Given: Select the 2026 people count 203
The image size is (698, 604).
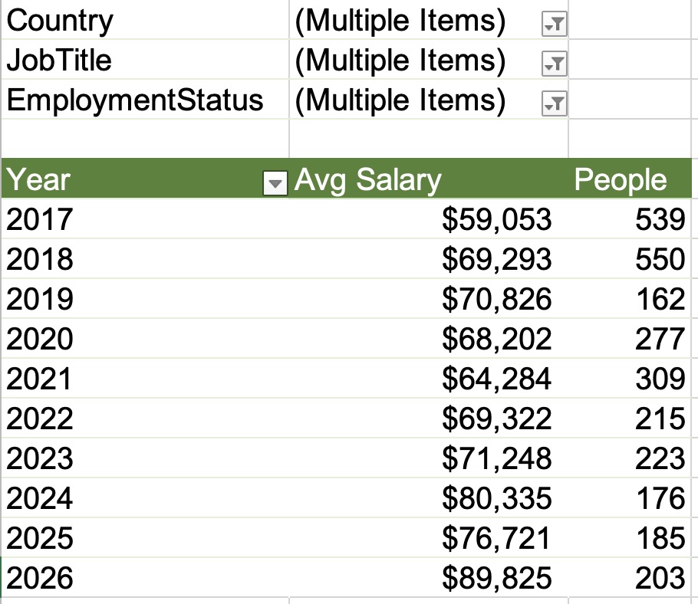Looking at the screenshot, I should click(660, 578).
